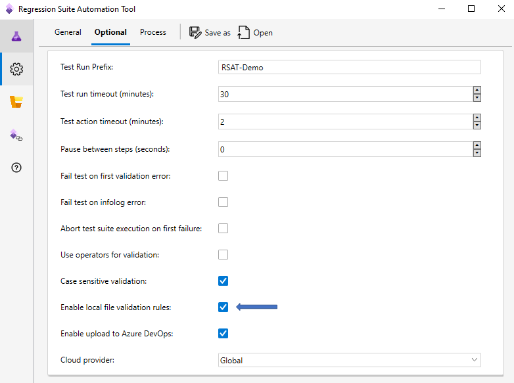
Task: Decrease Test action timeout with down arrow
Action: click(477, 125)
